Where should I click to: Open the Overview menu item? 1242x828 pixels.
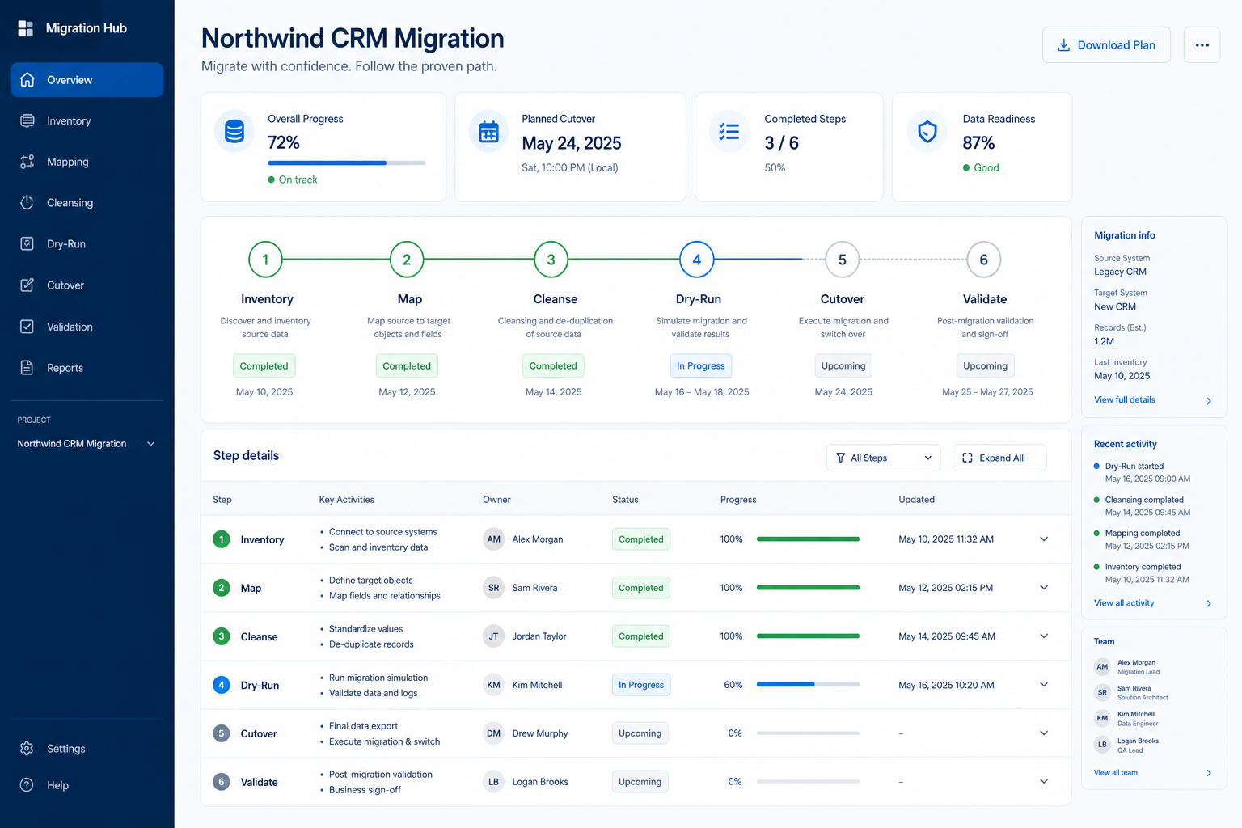click(x=87, y=80)
